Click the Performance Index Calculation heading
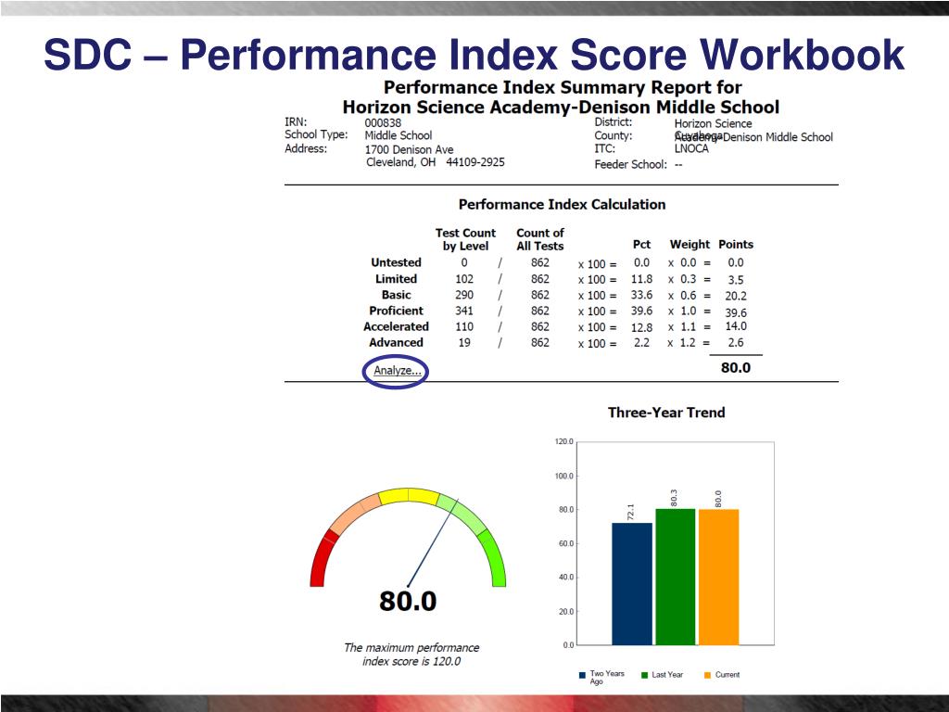 point(562,204)
